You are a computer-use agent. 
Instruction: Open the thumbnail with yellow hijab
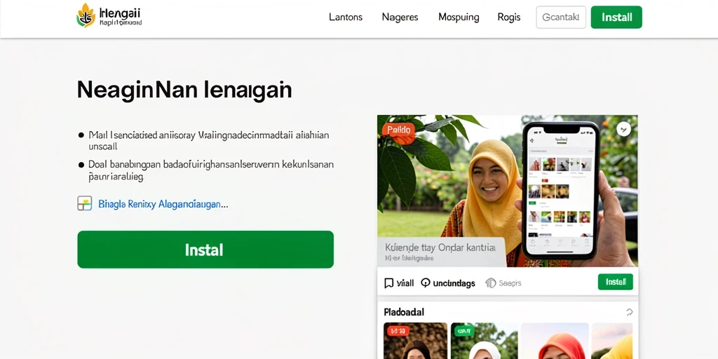[612, 341]
